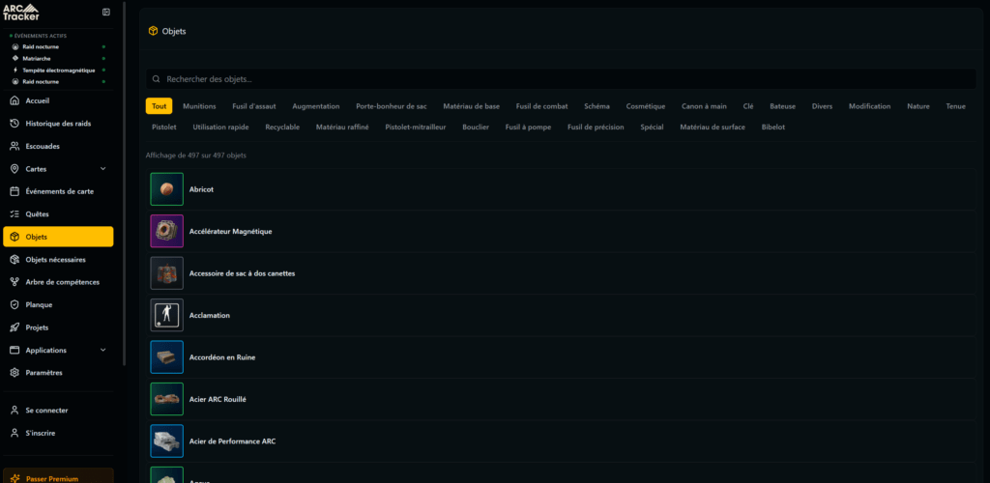Click the Projets rocket icon
The image size is (990, 483).
point(15,327)
